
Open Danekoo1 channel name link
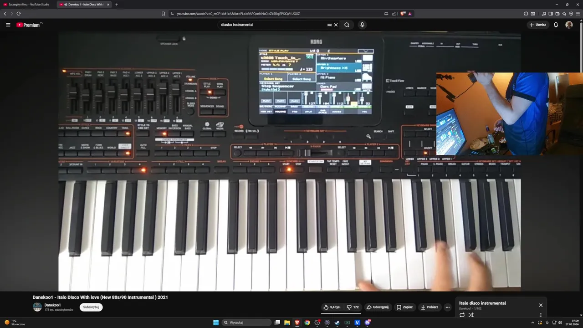point(52,305)
